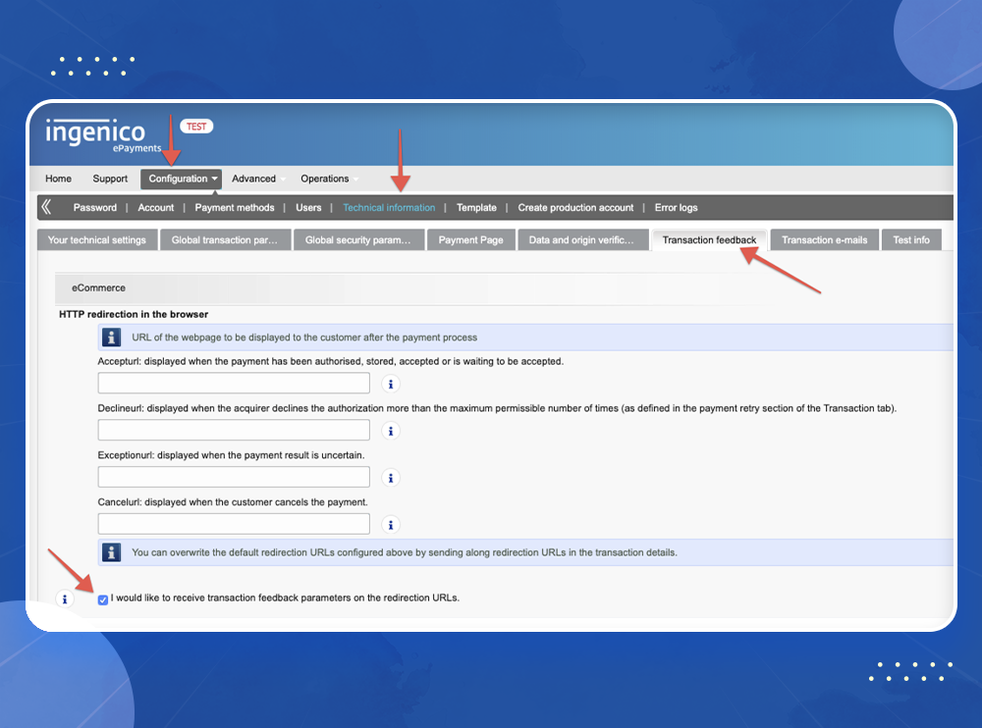Click the info icon beside Declineurl field
Viewport: 982px width, 728px height.
point(390,431)
